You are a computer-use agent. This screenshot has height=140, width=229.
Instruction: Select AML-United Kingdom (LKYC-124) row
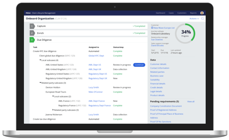click(x=61, y=69)
